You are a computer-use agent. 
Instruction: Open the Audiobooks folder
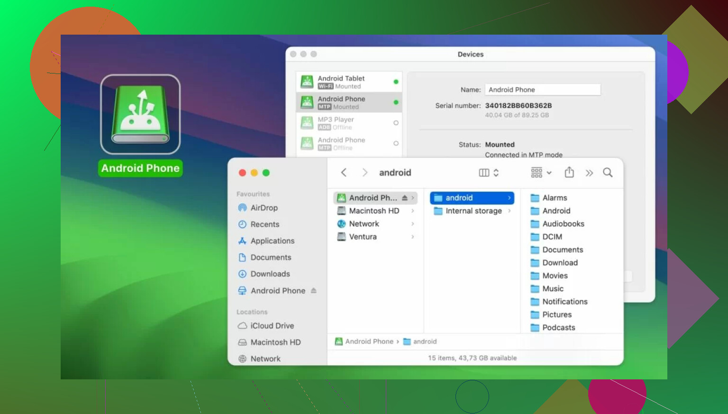557,224
